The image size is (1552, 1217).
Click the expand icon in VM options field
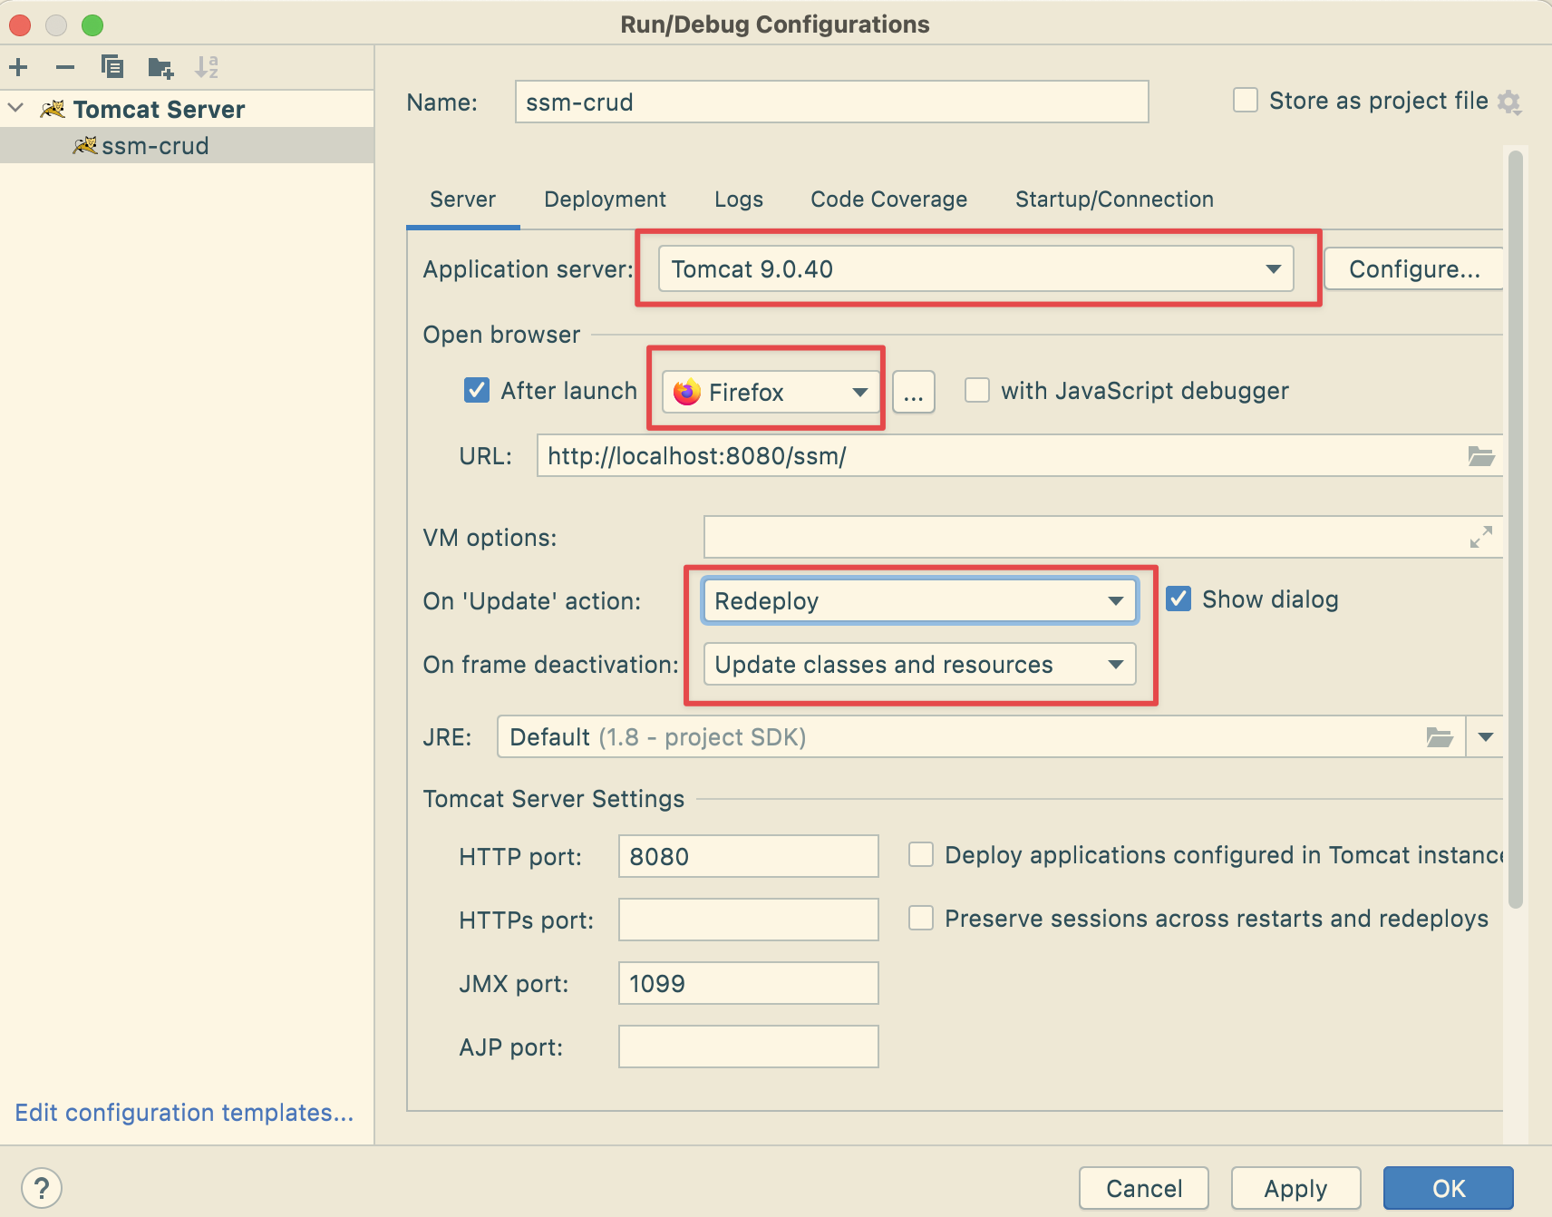click(x=1480, y=538)
